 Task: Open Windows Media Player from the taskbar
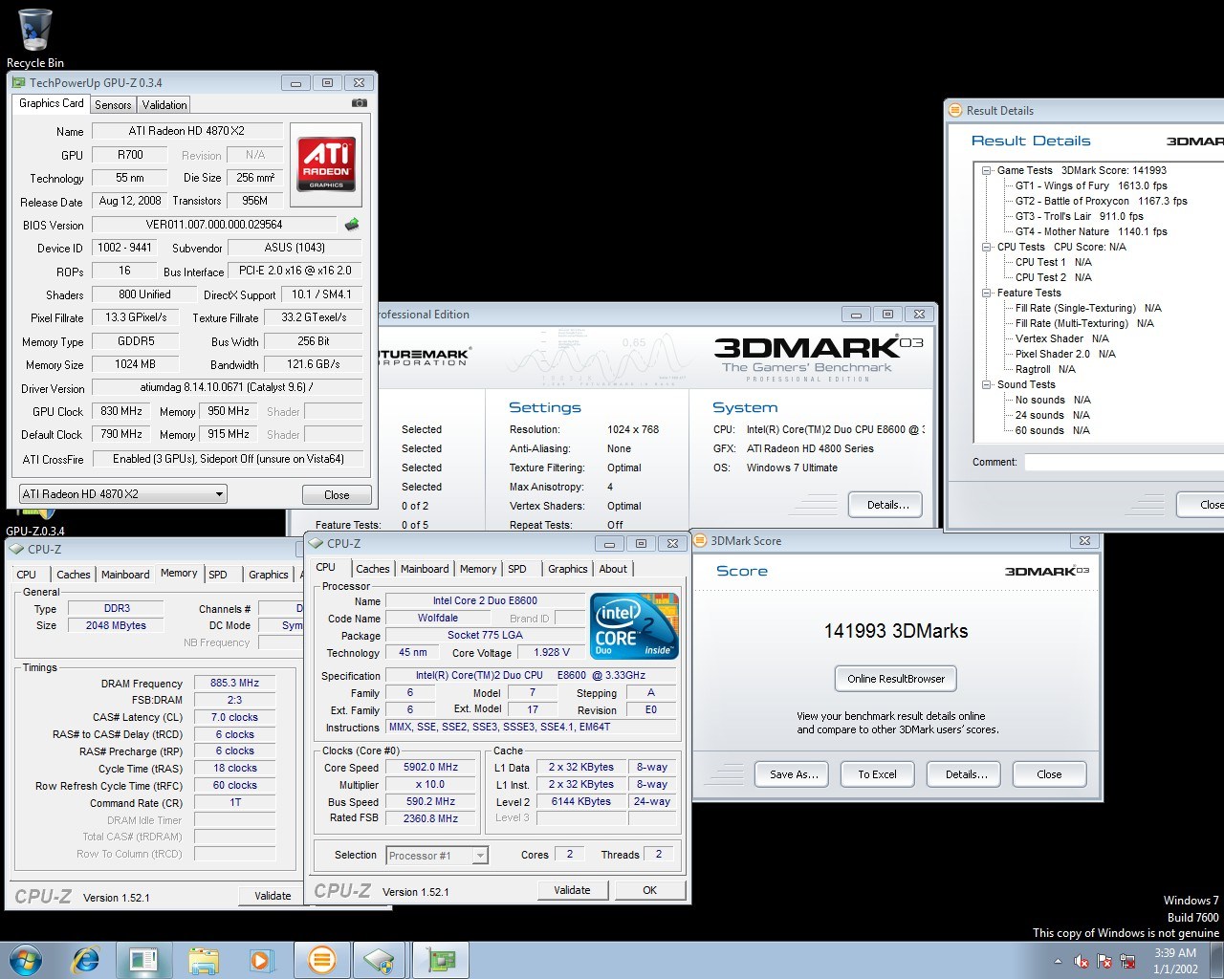pos(260,960)
